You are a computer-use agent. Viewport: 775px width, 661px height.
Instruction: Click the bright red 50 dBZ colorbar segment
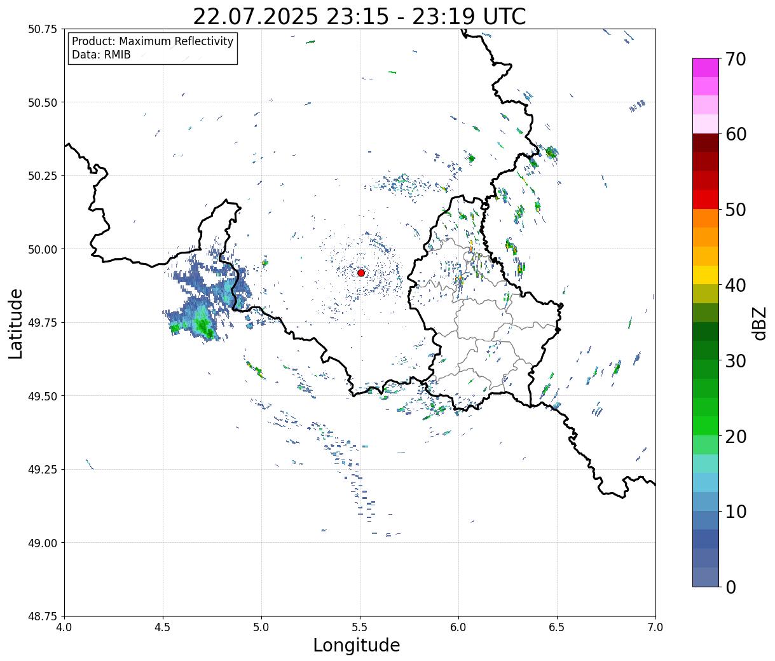(706, 200)
